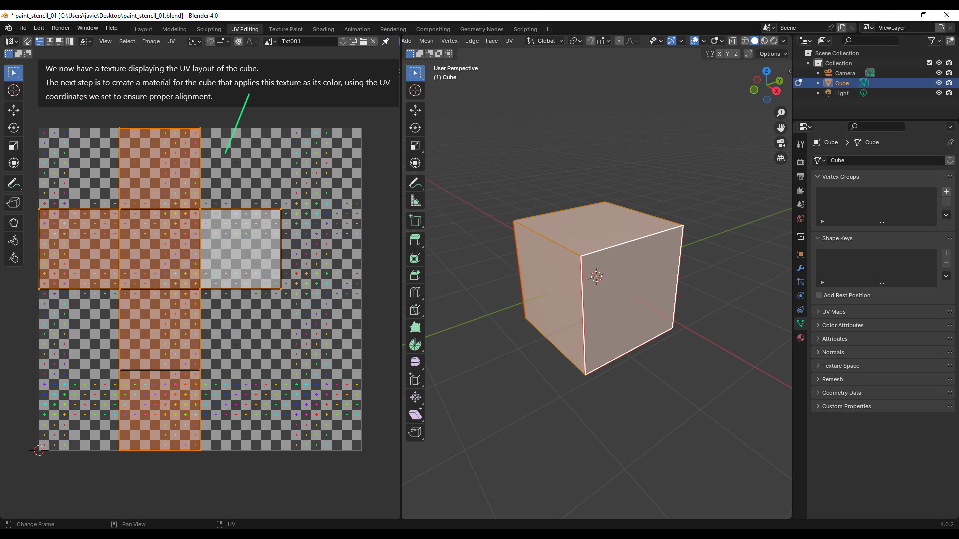Toggle X axis mirror in the viewport header

pyautogui.click(x=719, y=54)
